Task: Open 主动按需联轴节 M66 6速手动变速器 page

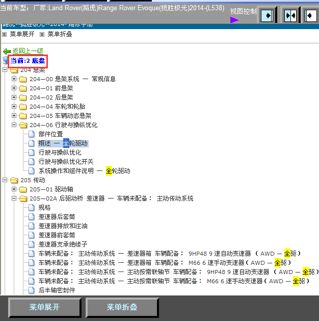Action: pyautogui.click(x=174, y=281)
